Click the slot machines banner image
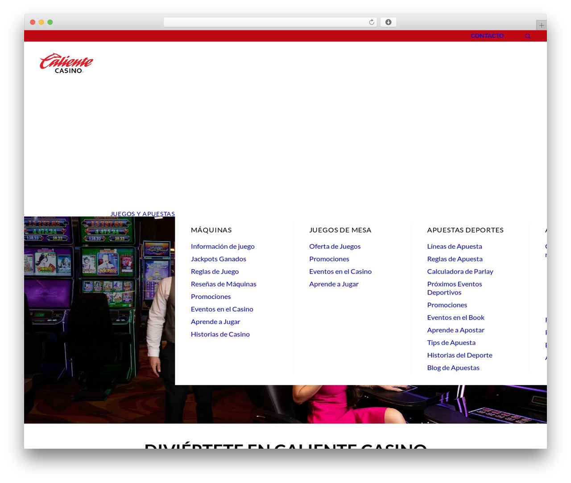Screen dimensions: 571x483 pos(99,320)
